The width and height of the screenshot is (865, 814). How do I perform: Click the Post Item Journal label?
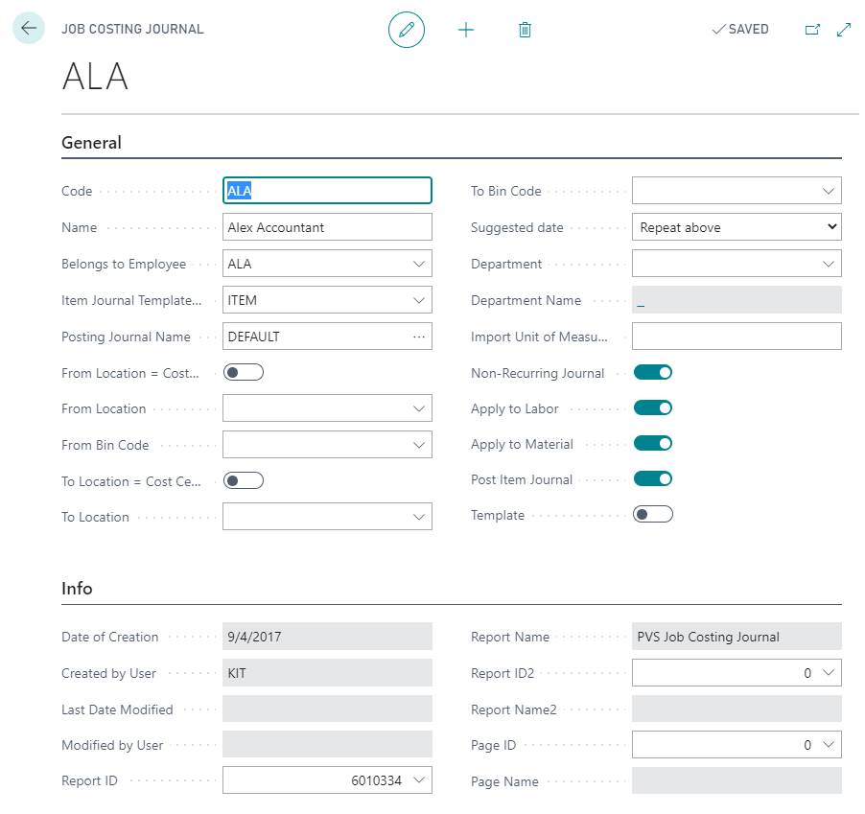click(522, 479)
